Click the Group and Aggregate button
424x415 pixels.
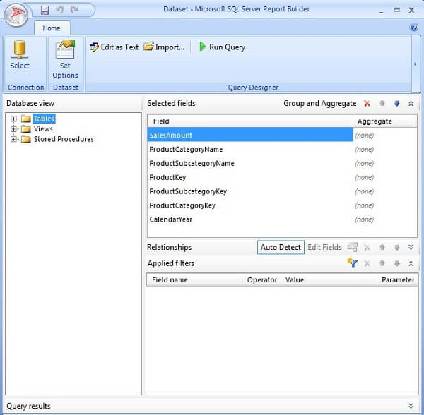pyautogui.click(x=319, y=104)
